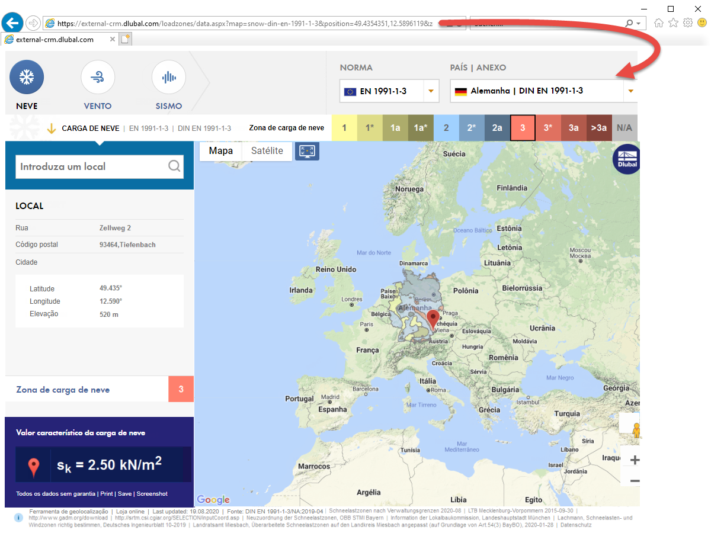Click the Zona de carga de neve row
711x533 pixels.
click(x=100, y=390)
